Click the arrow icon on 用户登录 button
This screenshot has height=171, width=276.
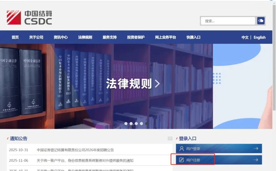[x=256, y=149]
